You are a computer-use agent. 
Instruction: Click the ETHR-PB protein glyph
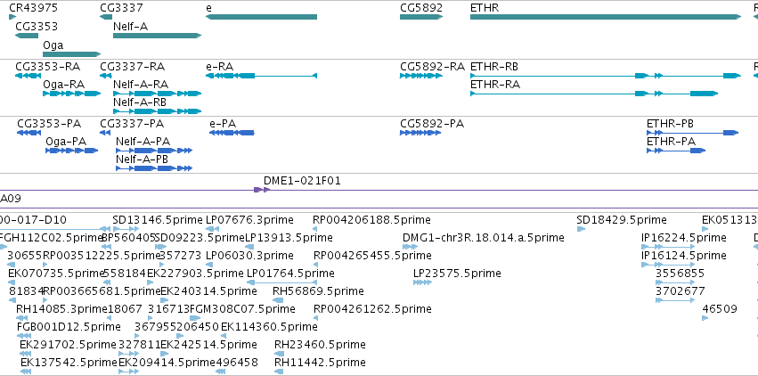pyautogui.click(x=693, y=133)
